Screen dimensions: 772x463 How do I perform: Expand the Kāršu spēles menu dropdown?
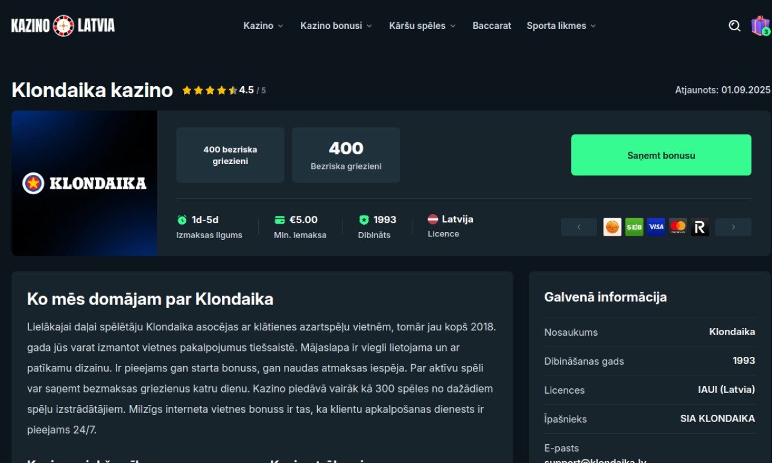[422, 25]
